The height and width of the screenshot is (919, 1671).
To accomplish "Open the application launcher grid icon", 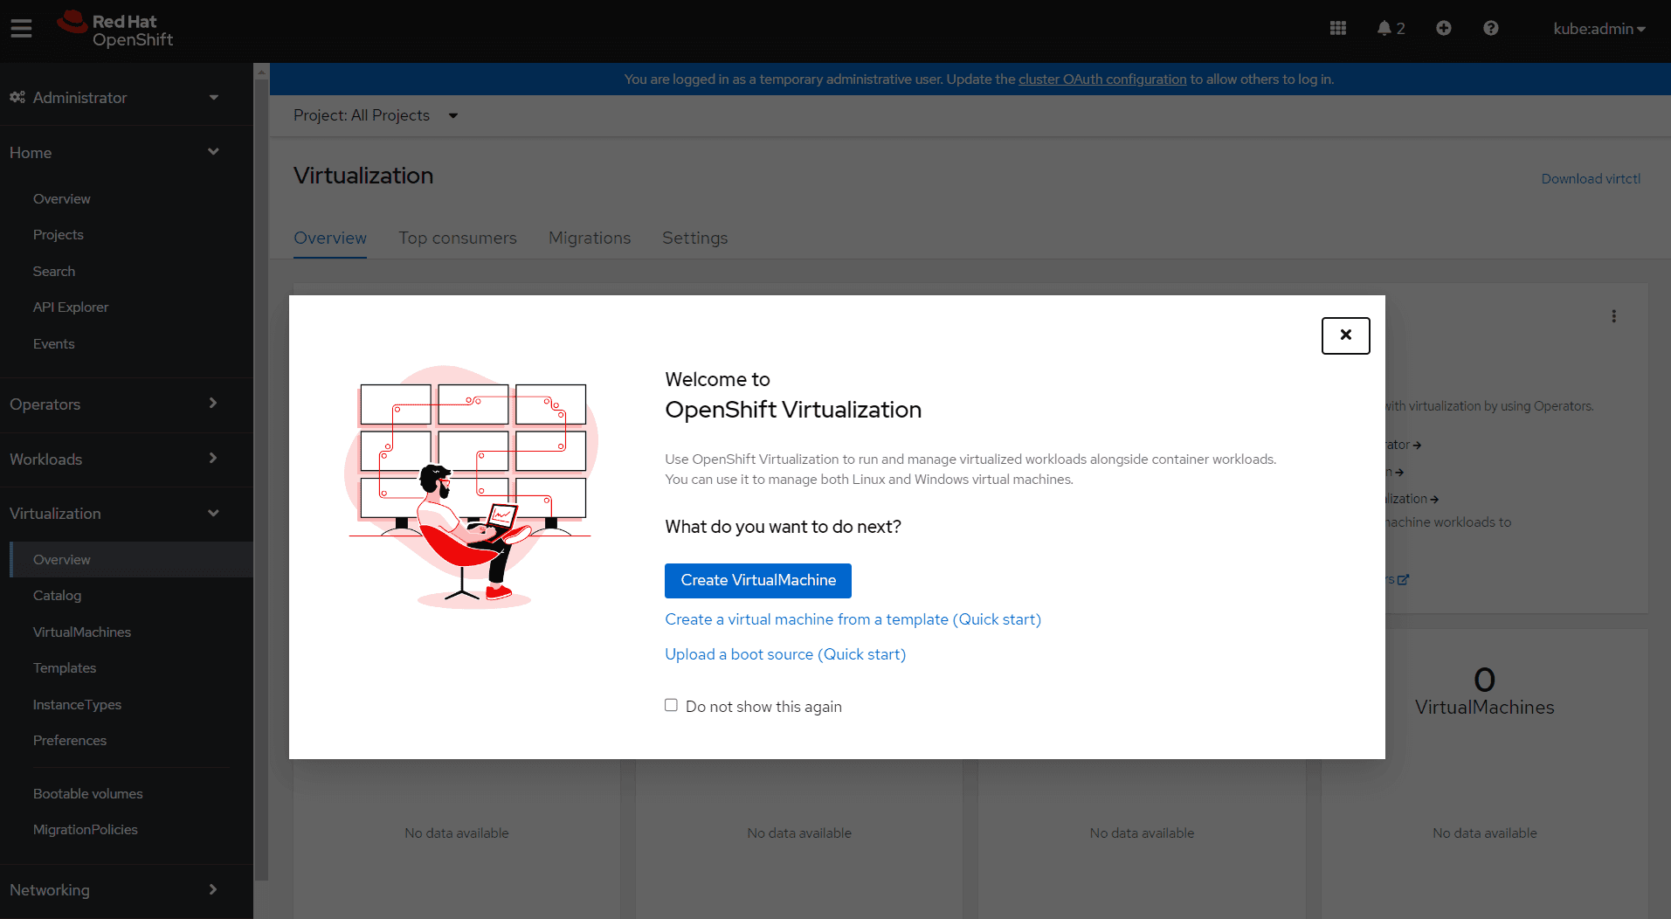I will point(1337,29).
